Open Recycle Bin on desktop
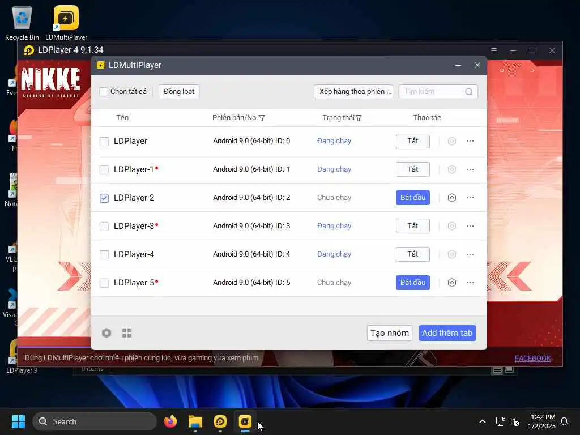The image size is (580, 435). point(22,22)
